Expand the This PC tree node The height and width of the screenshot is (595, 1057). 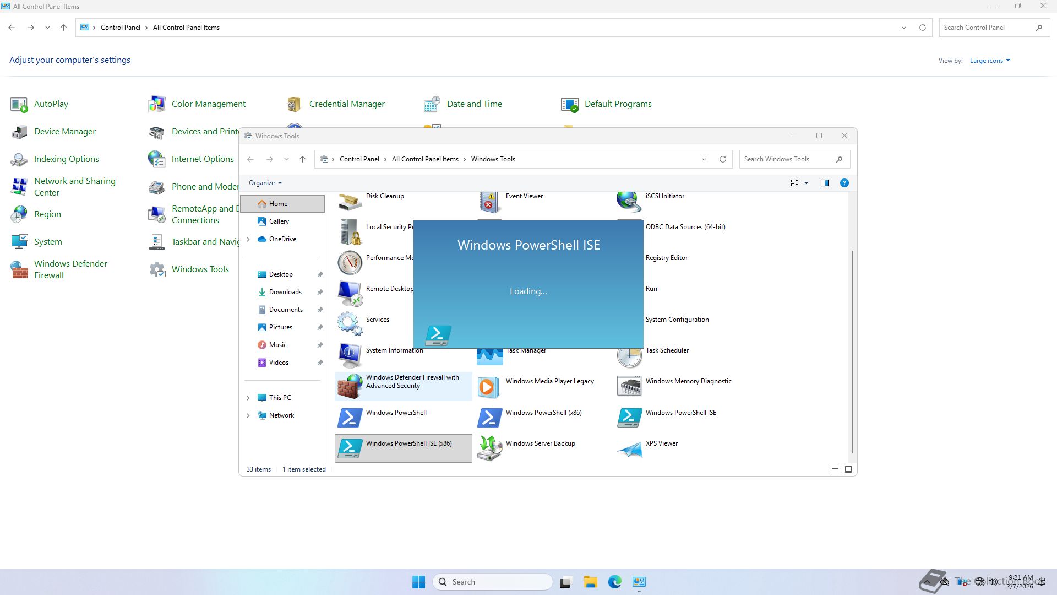click(248, 398)
